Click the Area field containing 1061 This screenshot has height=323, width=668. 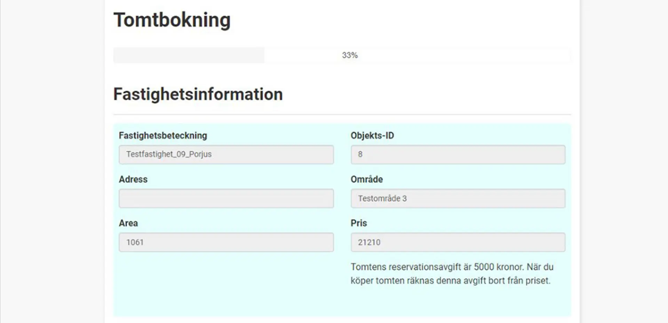click(x=226, y=242)
